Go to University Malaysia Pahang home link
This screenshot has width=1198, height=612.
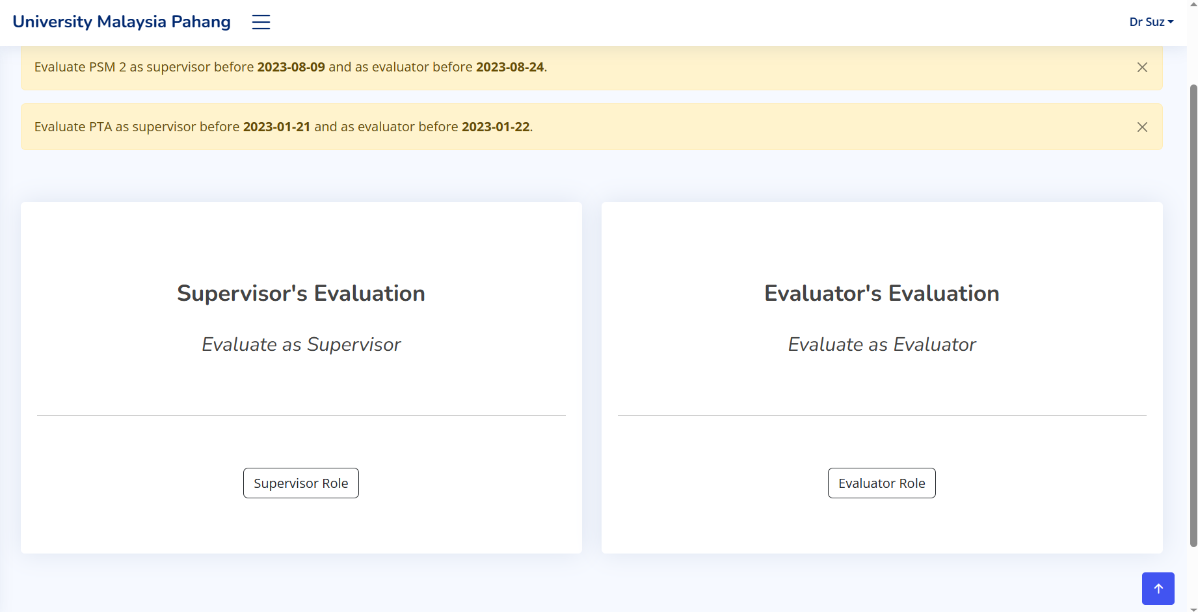[x=122, y=22]
